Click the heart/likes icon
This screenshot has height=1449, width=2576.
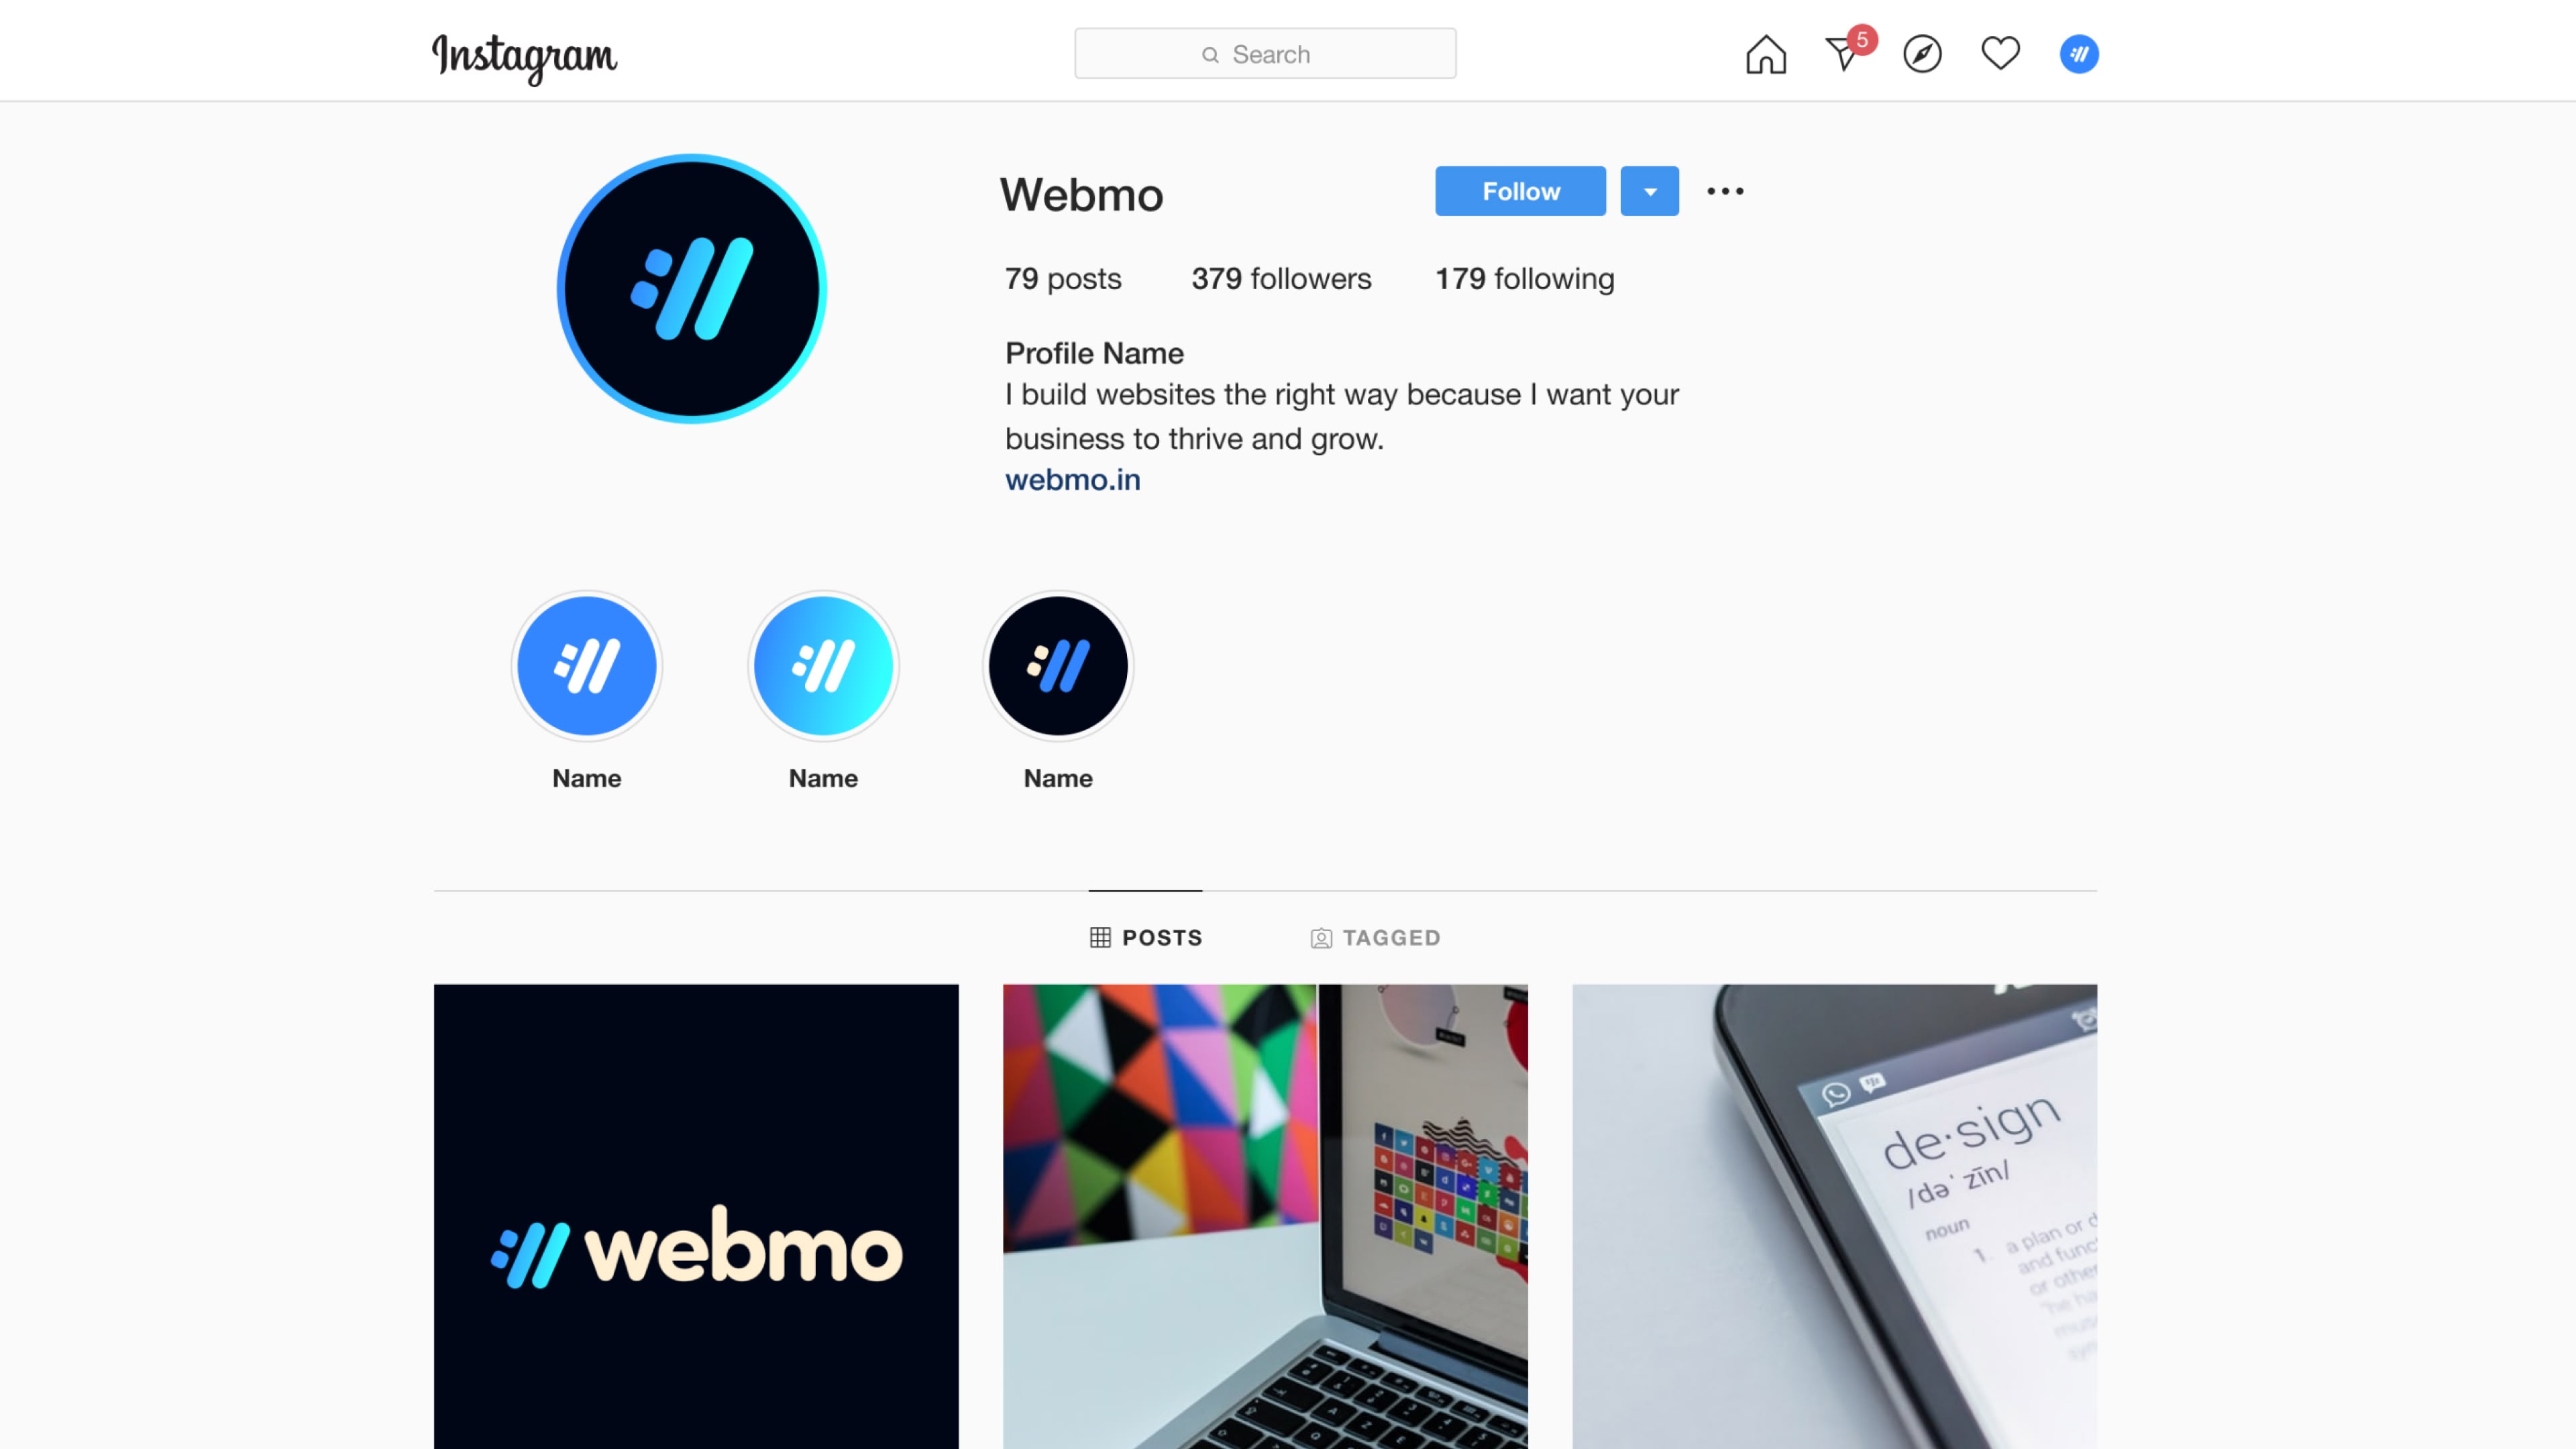[2001, 53]
